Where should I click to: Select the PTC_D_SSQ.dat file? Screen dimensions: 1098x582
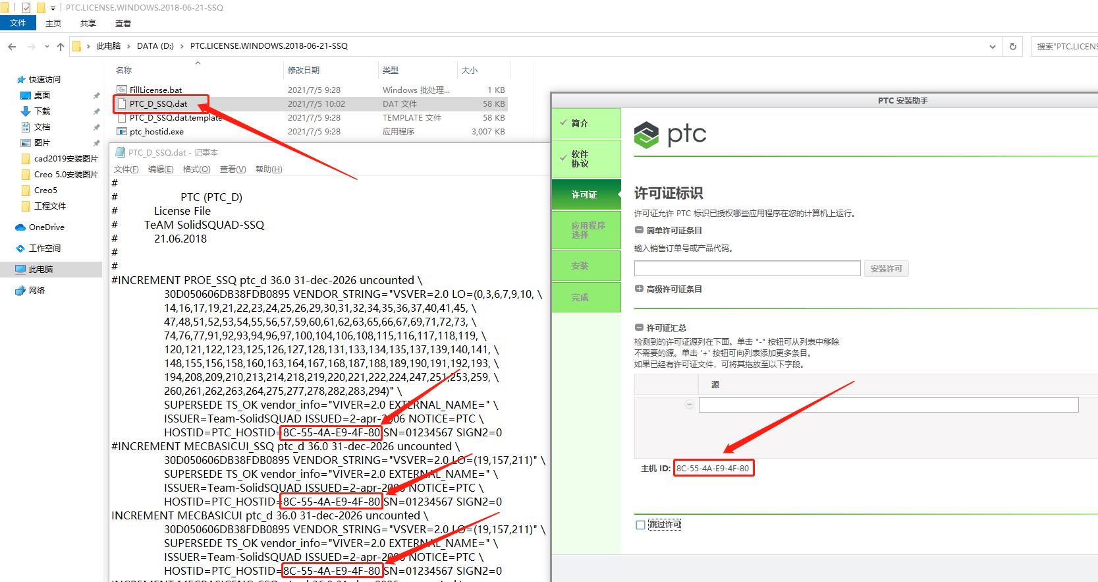[158, 103]
